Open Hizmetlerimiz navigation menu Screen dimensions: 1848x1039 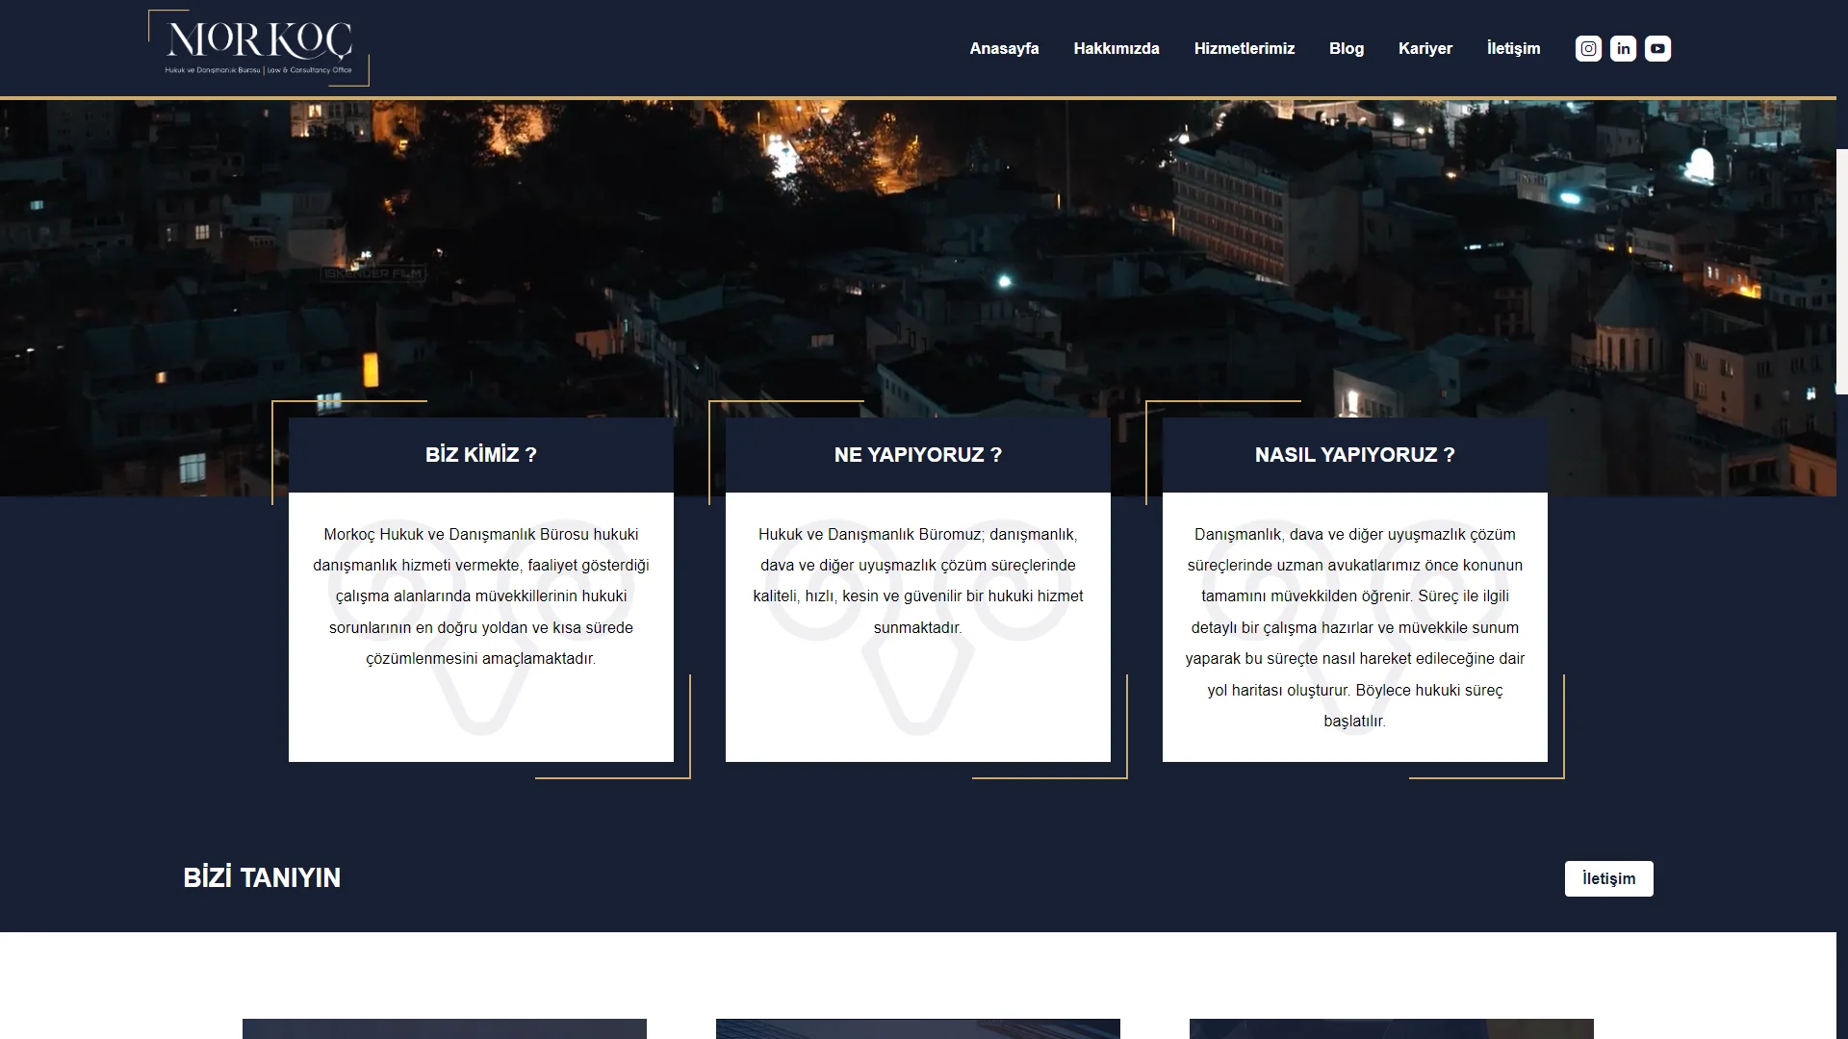point(1244,48)
